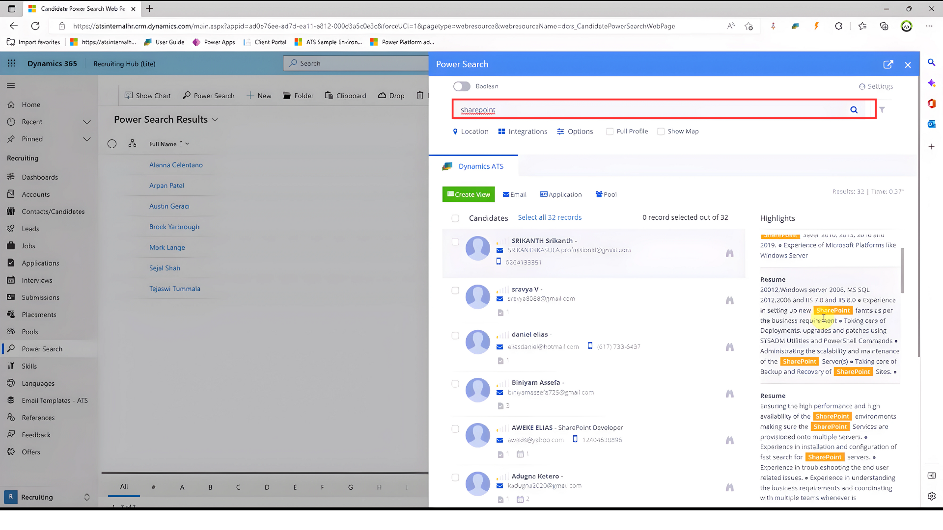Collapse the left navigation hamburger menu
This screenshot has width=943, height=530.
click(11, 86)
